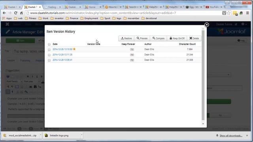253x142 pixels.
Task: Open the devotional bookmarks folder
Action: 149,19
